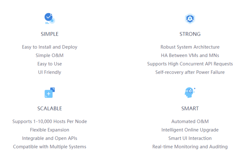Viewport: 245px width, 157px height.
Task: Select the SIMPLE heading
Action: [50, 34]
